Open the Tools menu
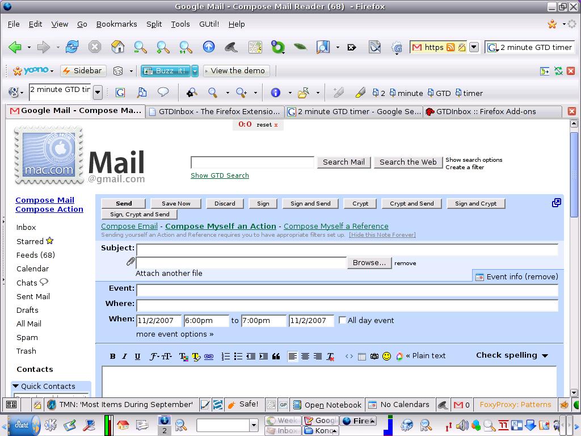 [180, 24]
